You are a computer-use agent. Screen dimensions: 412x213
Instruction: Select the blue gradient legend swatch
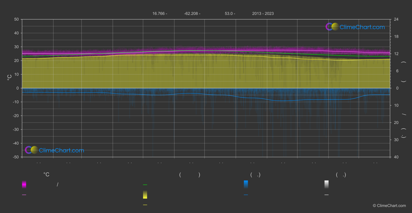(x=246, y=184)
